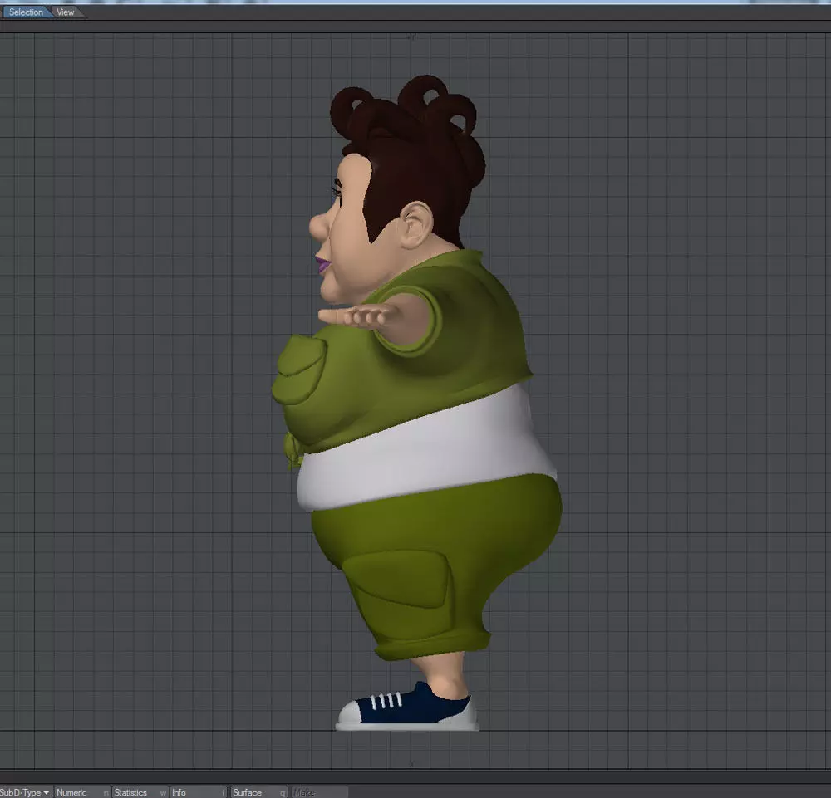Viewport: 831px width, 798px height.
Task: Click the greyed-out Make button
Action: (320, 792)
